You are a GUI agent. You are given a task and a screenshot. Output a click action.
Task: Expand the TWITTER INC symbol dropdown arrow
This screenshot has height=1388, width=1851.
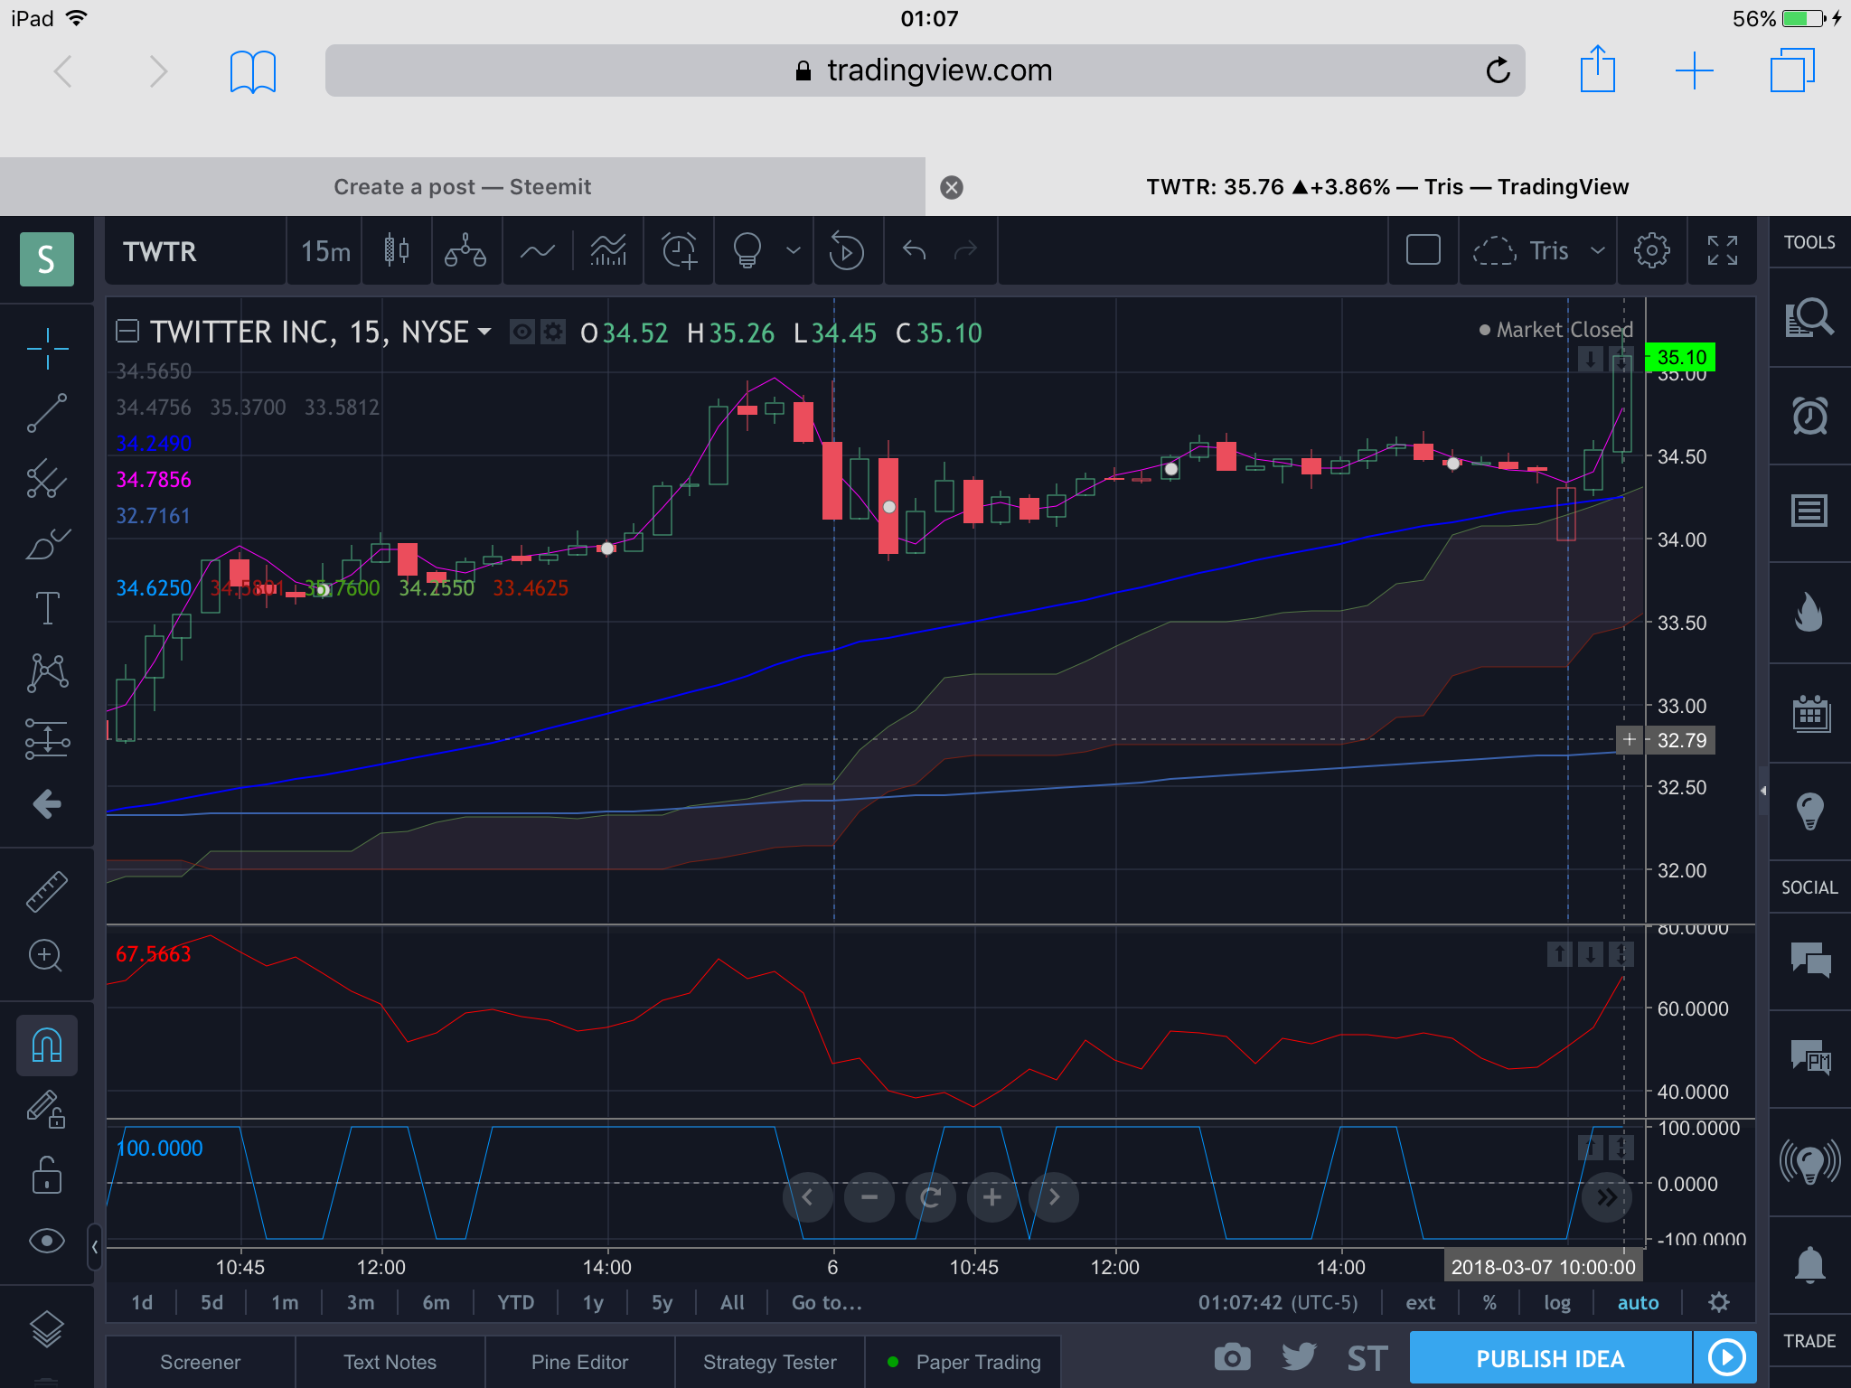(485, 332)
